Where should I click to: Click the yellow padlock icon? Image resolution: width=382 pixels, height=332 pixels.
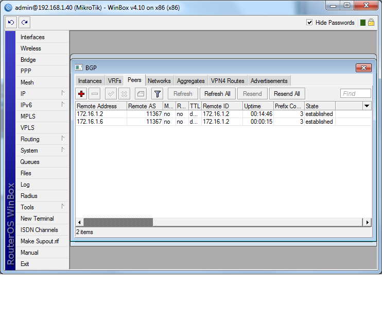(371, 23)
